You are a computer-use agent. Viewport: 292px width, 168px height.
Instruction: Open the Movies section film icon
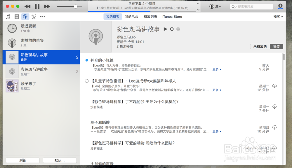17,17
